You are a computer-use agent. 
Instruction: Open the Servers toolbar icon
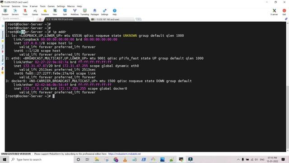tap(15, 12)
